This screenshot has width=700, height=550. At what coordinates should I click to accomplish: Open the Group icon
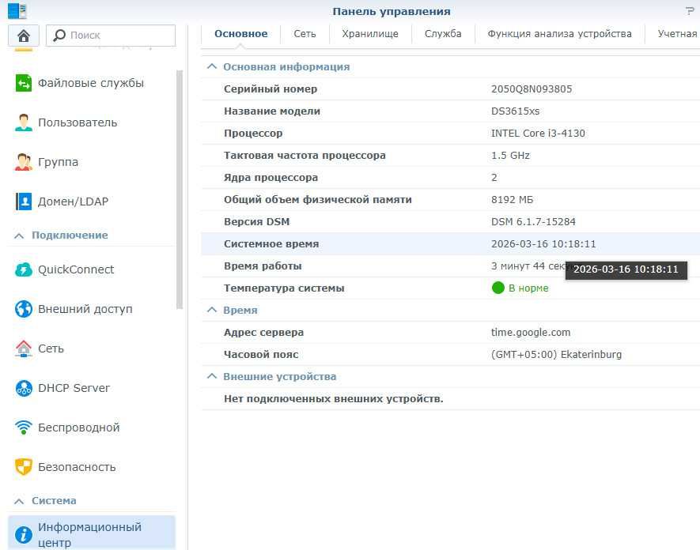point(24,162)
